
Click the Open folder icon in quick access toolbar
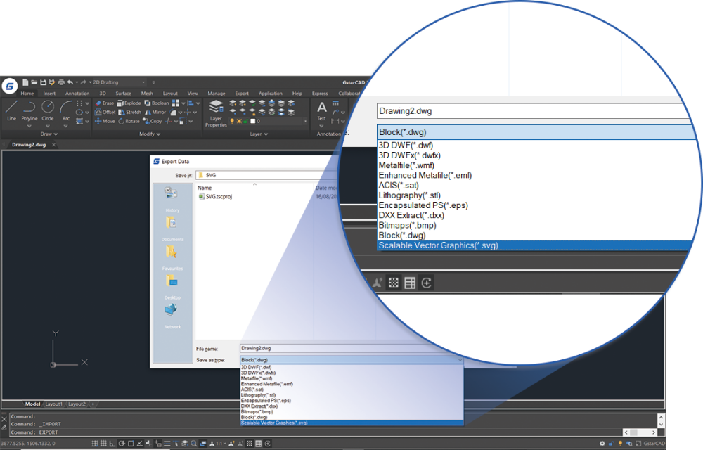tap(34, 82)
